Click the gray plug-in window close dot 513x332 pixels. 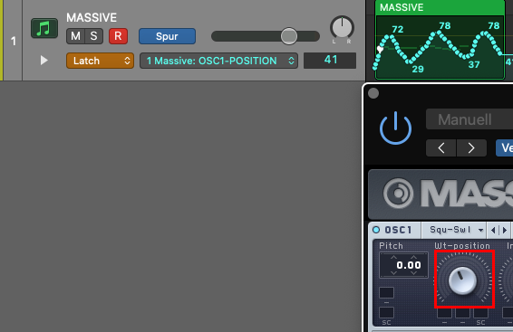point(373,93)
